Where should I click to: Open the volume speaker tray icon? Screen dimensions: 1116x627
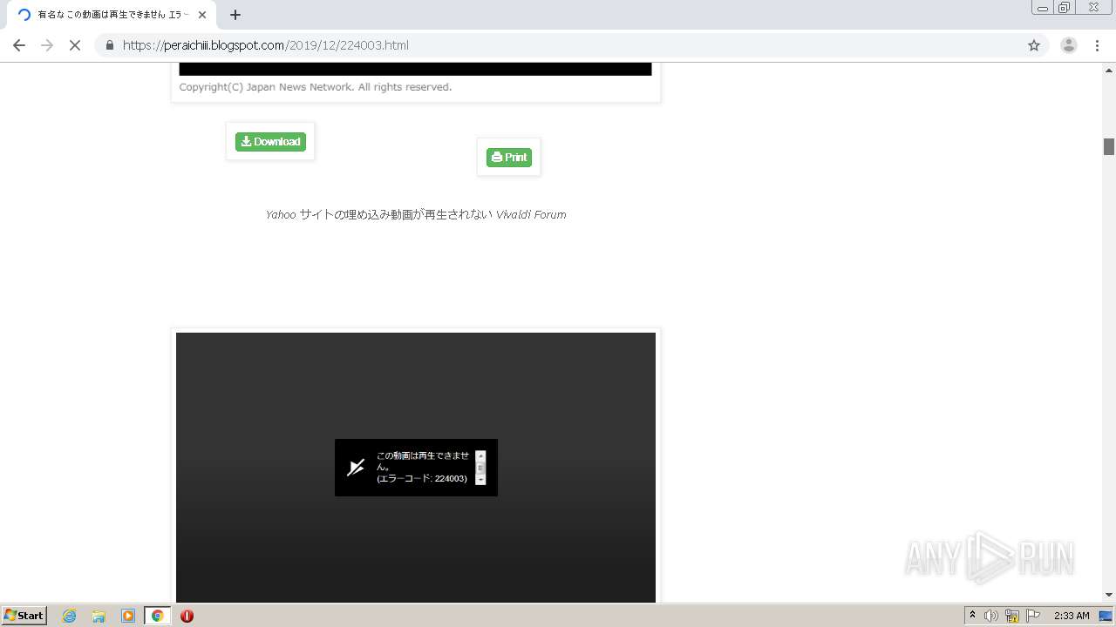pos(991,616)
